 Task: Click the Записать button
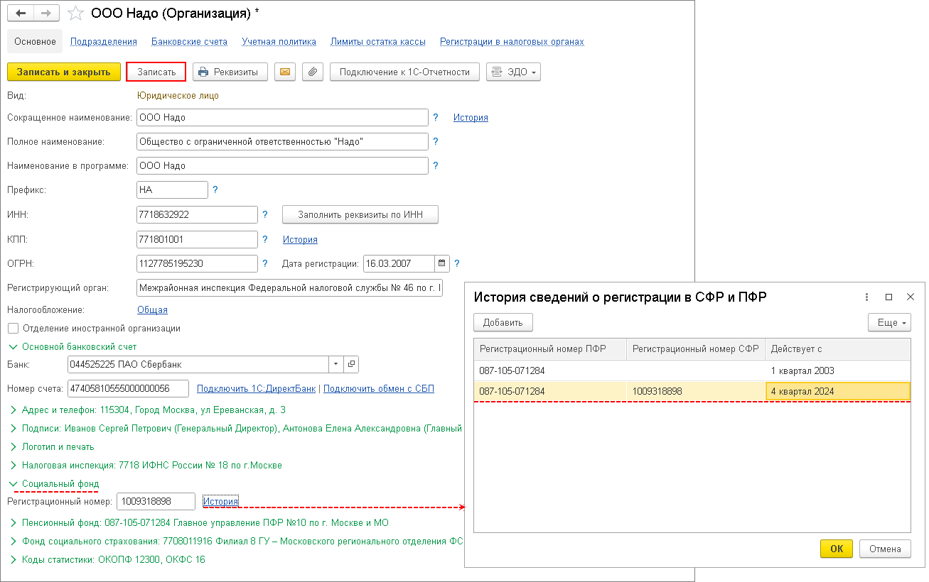[156, 72]
